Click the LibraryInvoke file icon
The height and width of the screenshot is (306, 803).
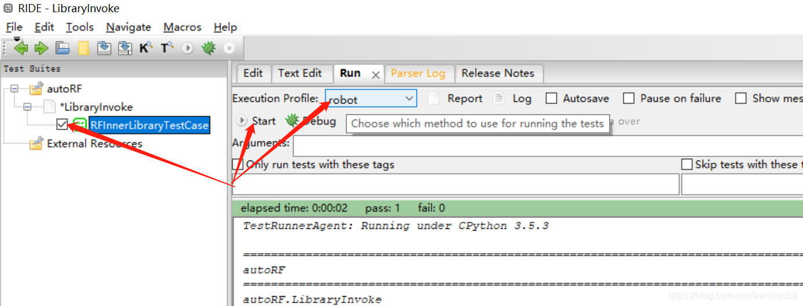[x=49, y=107]
